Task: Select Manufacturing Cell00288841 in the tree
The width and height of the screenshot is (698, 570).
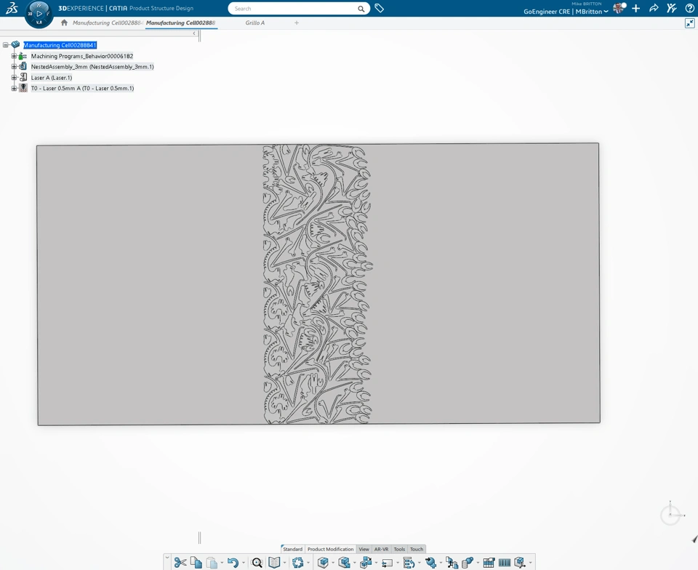Action: pos(60,45)
